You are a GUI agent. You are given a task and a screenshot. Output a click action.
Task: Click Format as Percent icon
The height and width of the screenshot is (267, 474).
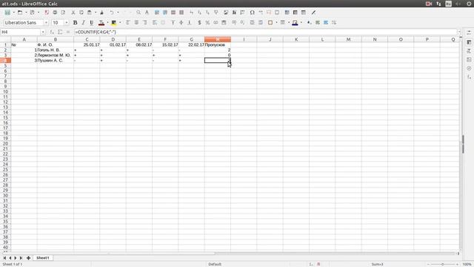[207, 22]
